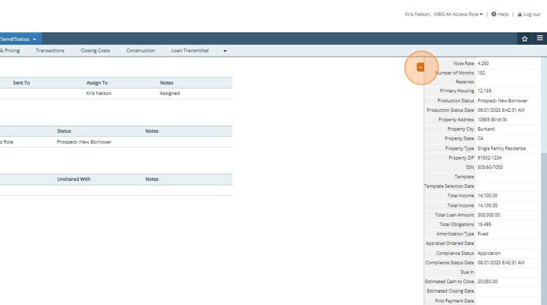Viewport: 547px width, 305px height.
Task: Click the star favorites icon
Action: tap(524, 38)
